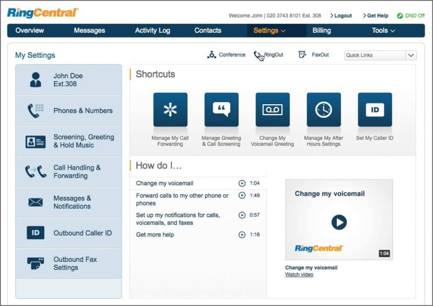Click the 1:04 duration badge on video
Viewport: 433px width, 306px height.
tap(384, 253)
